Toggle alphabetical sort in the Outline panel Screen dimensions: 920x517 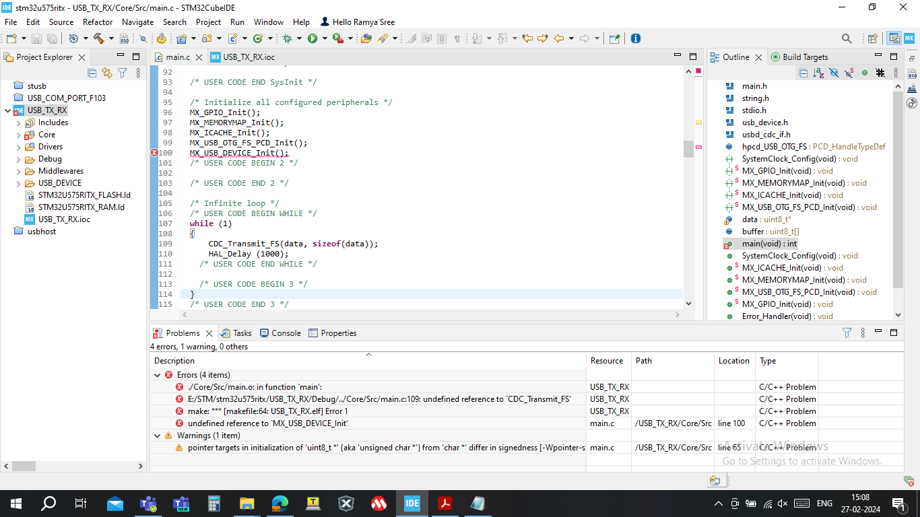point(818,73)
